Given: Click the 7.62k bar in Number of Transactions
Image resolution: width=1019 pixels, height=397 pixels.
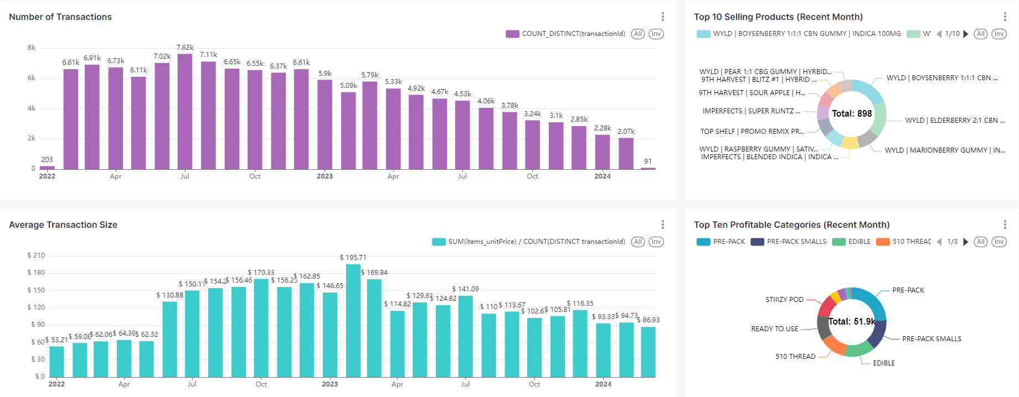Looking at the screenshot, I should (x=185, y=111).
